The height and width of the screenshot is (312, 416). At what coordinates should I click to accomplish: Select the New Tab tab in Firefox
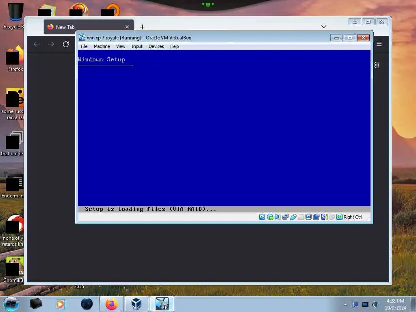coord(89,27)
